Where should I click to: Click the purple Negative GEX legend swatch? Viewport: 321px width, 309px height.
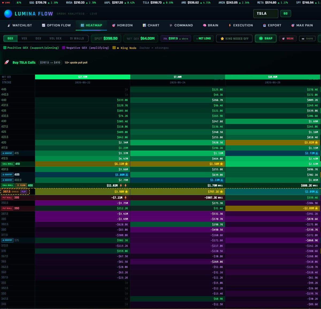tap(64, 48)
